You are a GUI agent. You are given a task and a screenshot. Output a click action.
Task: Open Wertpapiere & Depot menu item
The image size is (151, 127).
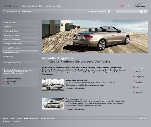[x=20, y=35]
